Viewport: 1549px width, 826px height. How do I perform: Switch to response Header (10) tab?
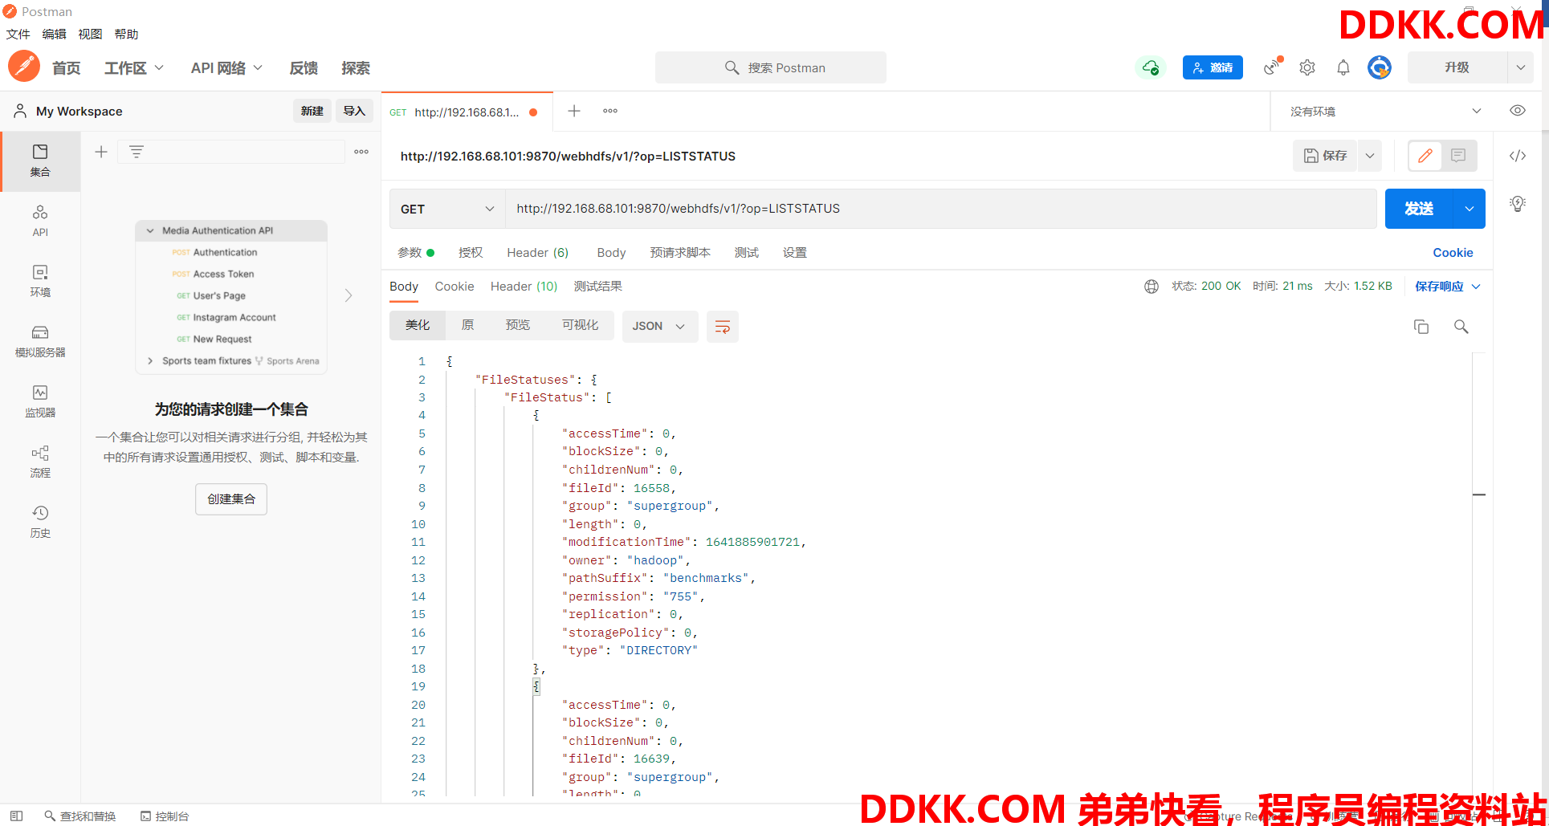[x=524, y=287]
